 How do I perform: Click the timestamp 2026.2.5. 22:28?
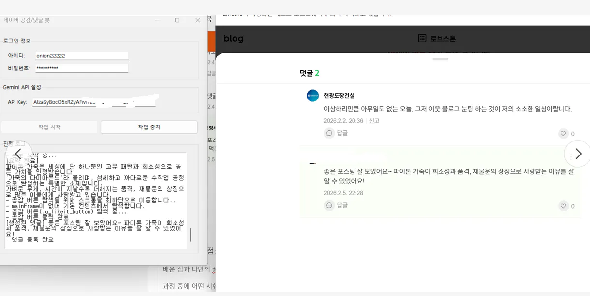(343, 193)
